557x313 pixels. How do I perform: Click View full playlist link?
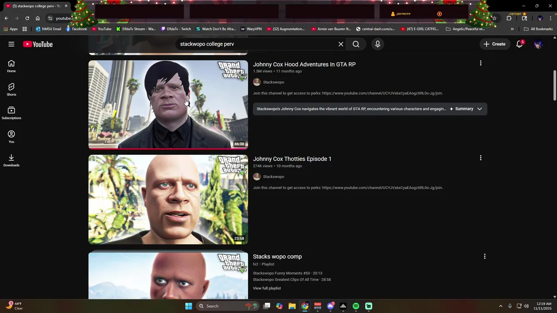267,288
